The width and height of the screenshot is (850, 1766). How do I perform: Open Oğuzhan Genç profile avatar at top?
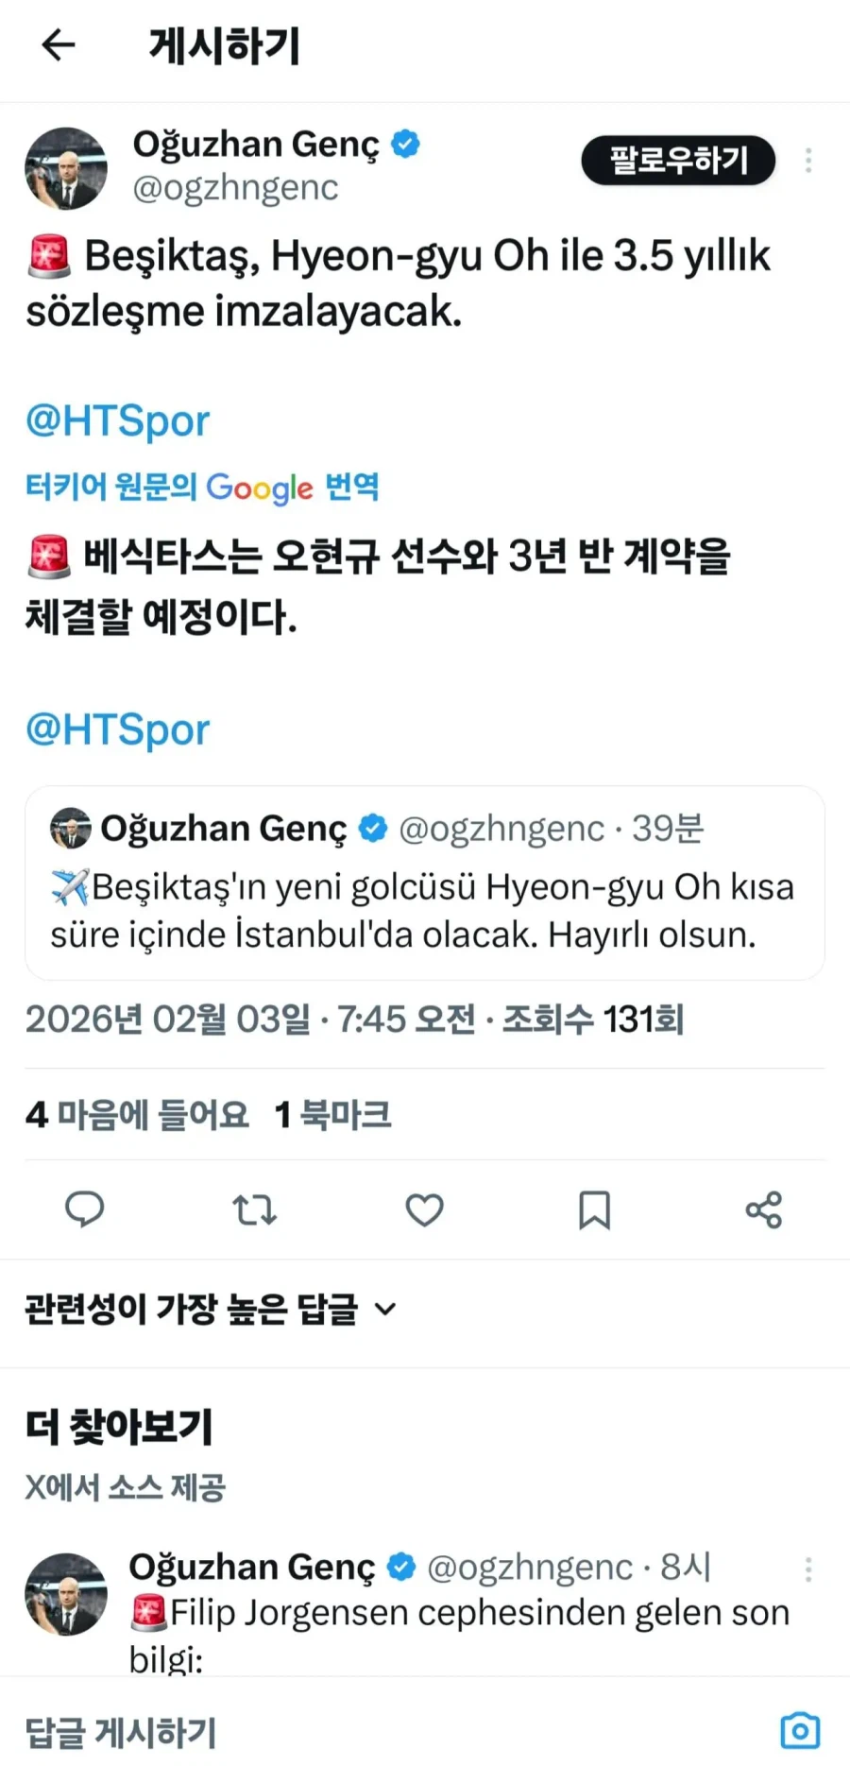66,168
